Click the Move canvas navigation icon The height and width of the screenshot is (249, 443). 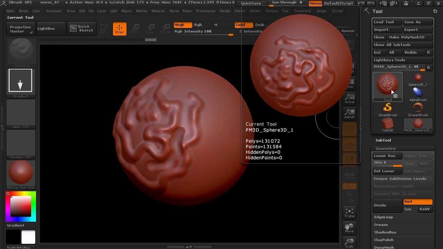click(x=350, y=228)
